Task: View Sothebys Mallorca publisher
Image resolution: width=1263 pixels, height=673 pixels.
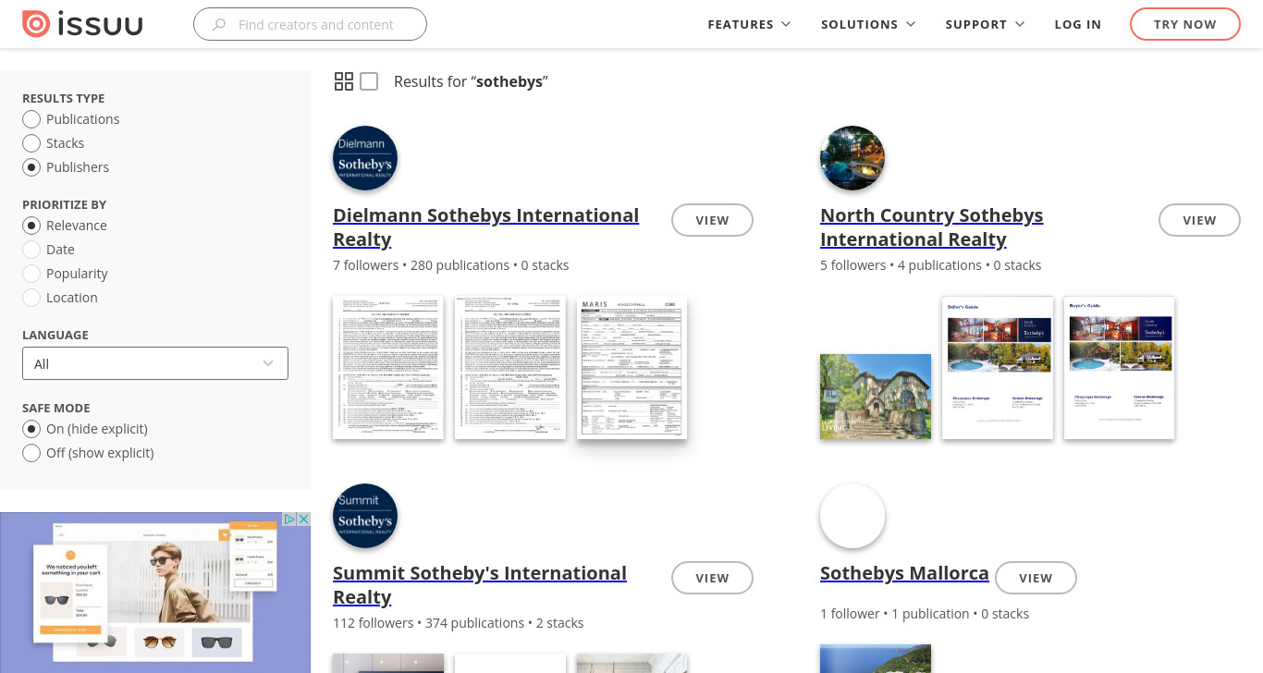Action: [x=1036, y=578]
